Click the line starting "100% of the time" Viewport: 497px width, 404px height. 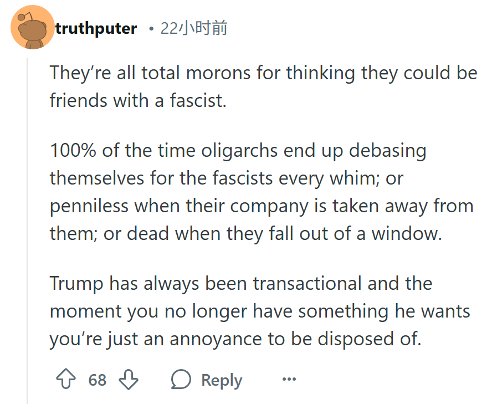[x=238, y=150]
